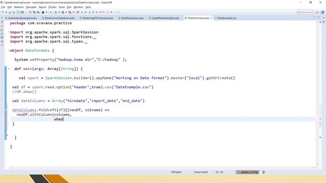326x183 pixels.
Task: Click the 'package com.sravana.practice' line
Action: point(41,23)
